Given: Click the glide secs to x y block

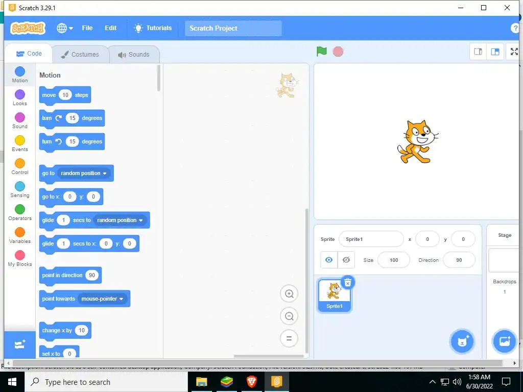Looking at the screenshot, I should 89,243.
